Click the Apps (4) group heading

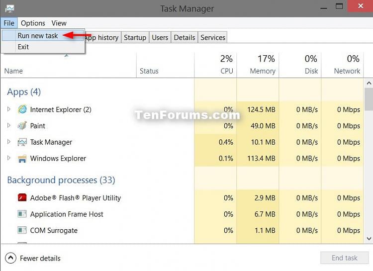[x=24, y=92]
